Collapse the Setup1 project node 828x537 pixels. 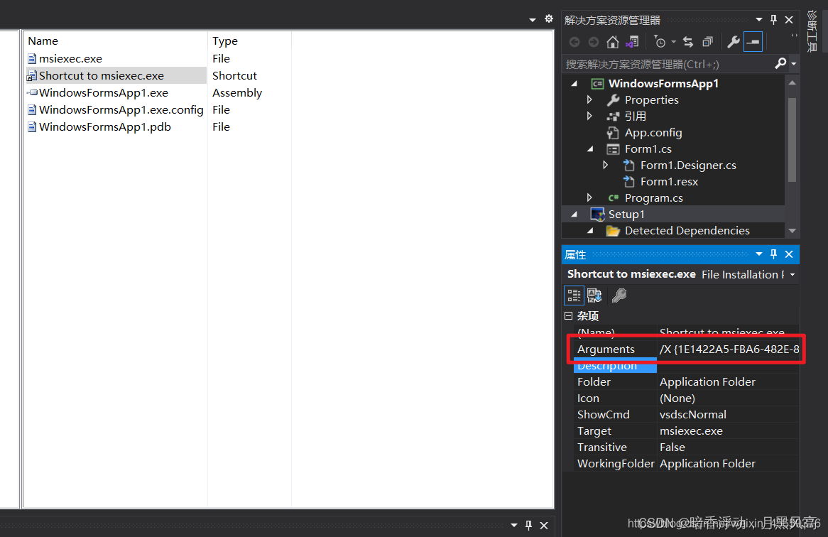coord(574,215)
